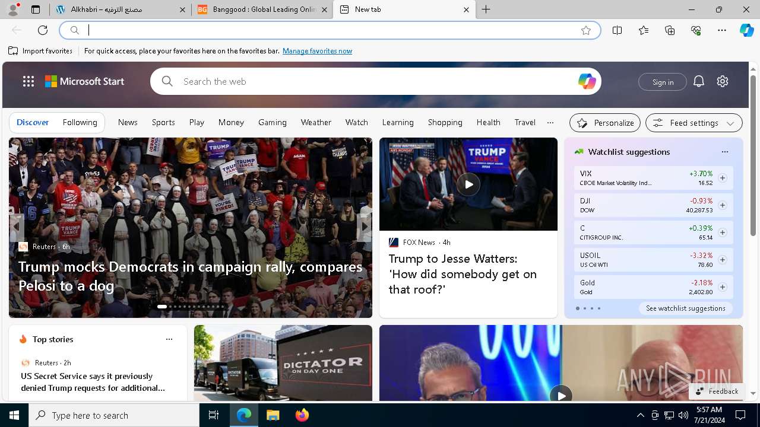760x427 pixels.
Task: Close the Alkhabri tab
Action: tap(183, 9)
